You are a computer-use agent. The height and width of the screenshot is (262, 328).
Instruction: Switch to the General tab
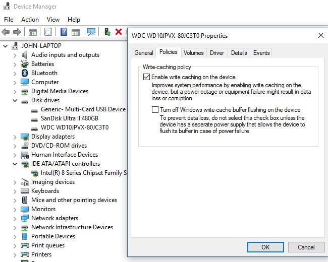pos(144,52)
